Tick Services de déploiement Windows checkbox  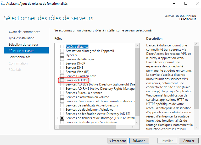point(62,110)
